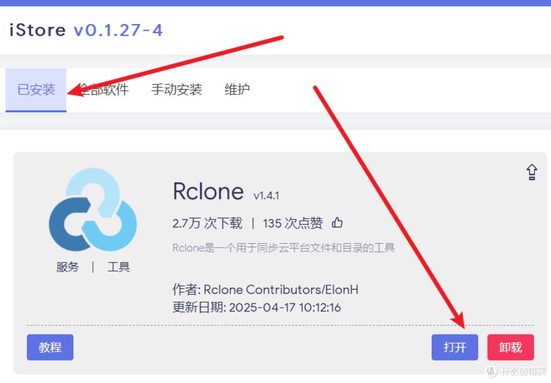Click the 2.7万 次下载 download count

click(x=207, y=223)
